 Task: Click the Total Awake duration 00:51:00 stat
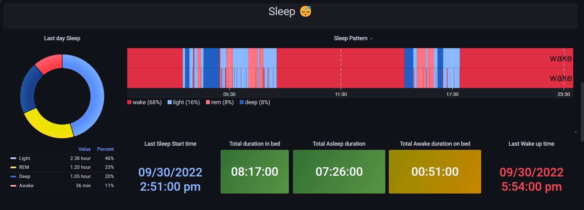435,172
